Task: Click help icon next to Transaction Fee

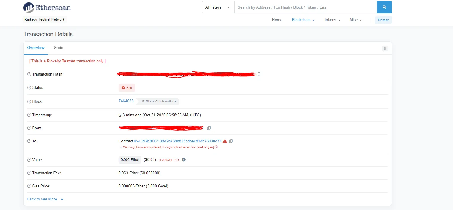Action: point(29,173)
